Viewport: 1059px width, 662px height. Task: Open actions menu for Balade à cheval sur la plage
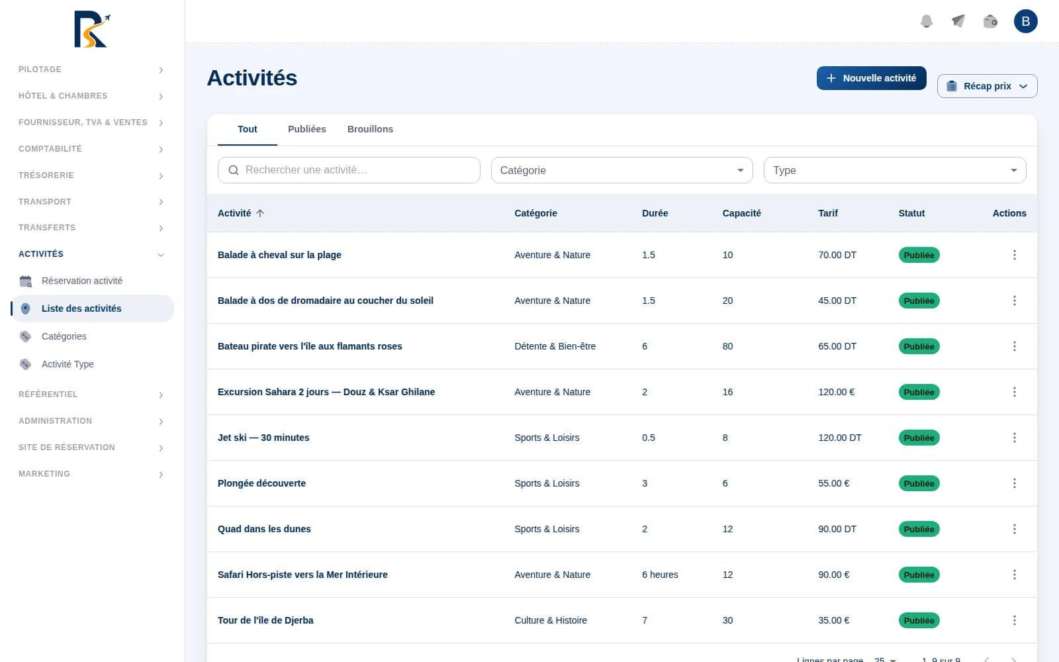tap(1014, 255)
